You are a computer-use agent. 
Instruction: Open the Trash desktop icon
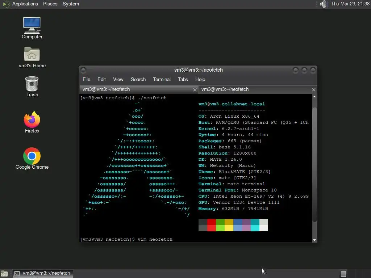pyautogui.click(x=32, y=87)
